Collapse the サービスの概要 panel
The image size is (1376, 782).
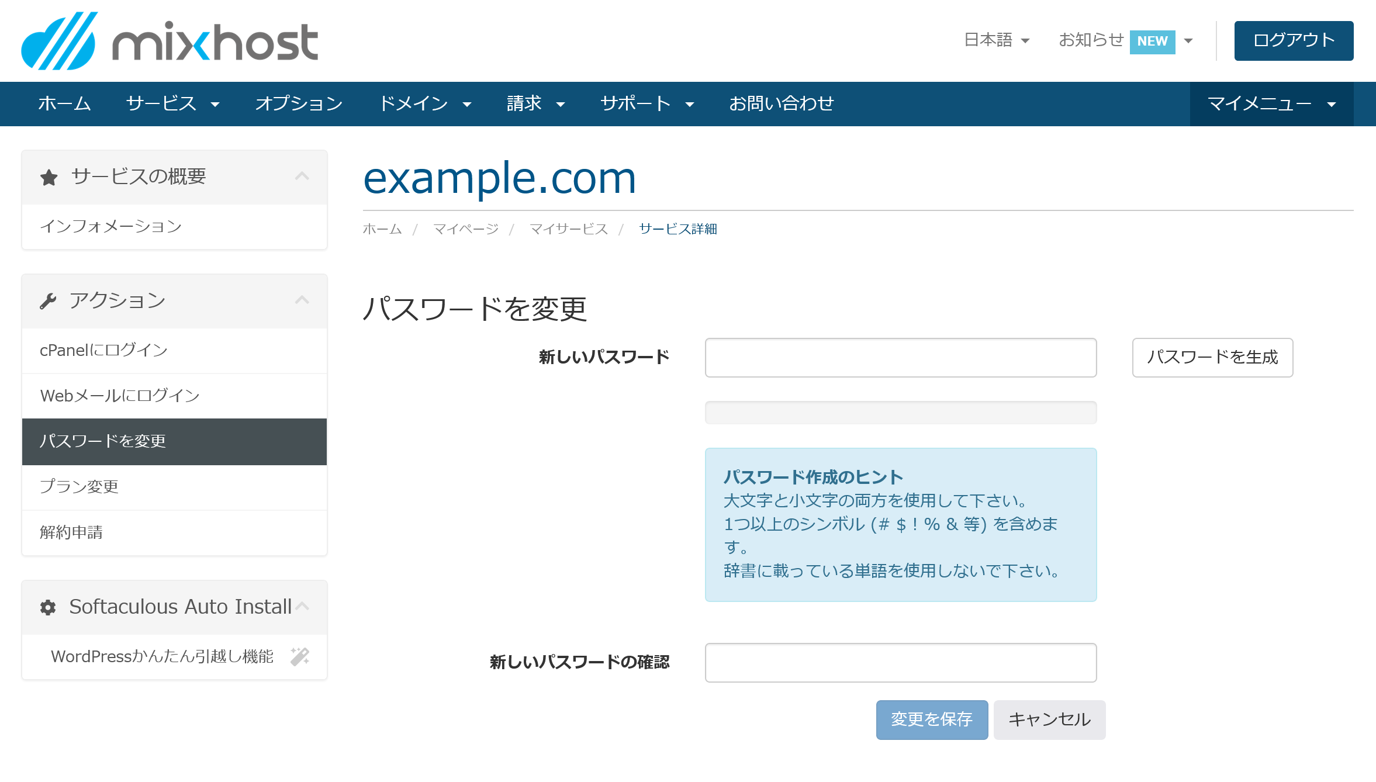point(302,176)
